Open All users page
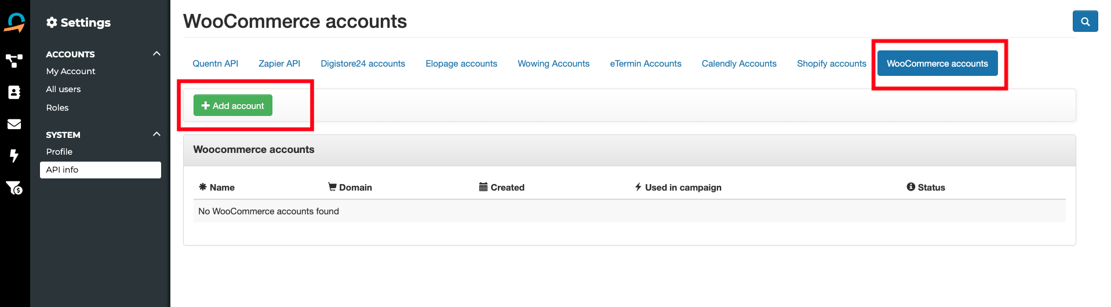The width and height of the screenshot is (1111, 307). coord(63,89)
